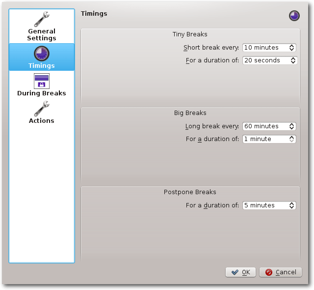Open the Actions wrench icon
The height and width of the screenshot is (290, 314).
[x=42, y=109]
